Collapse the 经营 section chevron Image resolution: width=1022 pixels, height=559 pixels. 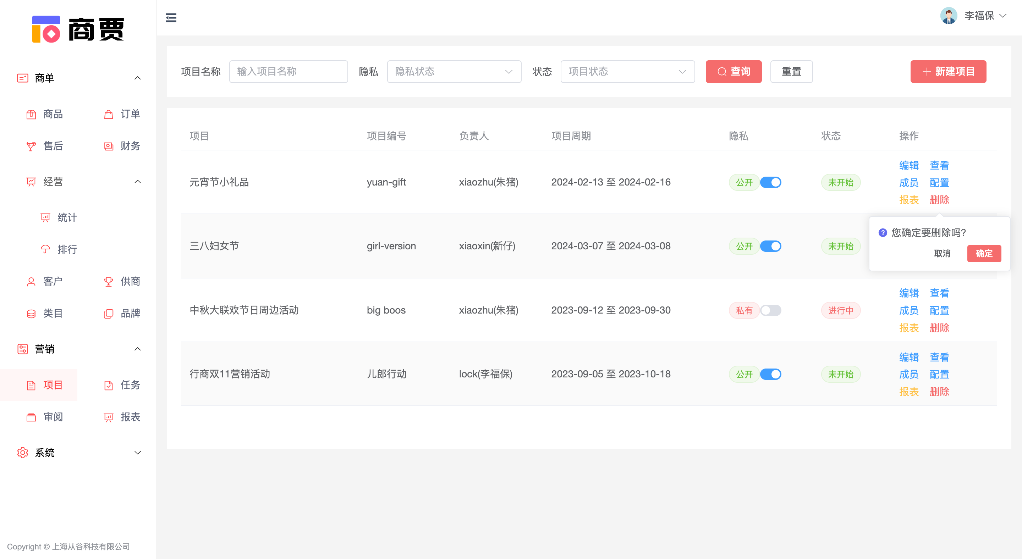tap(138, 182)
